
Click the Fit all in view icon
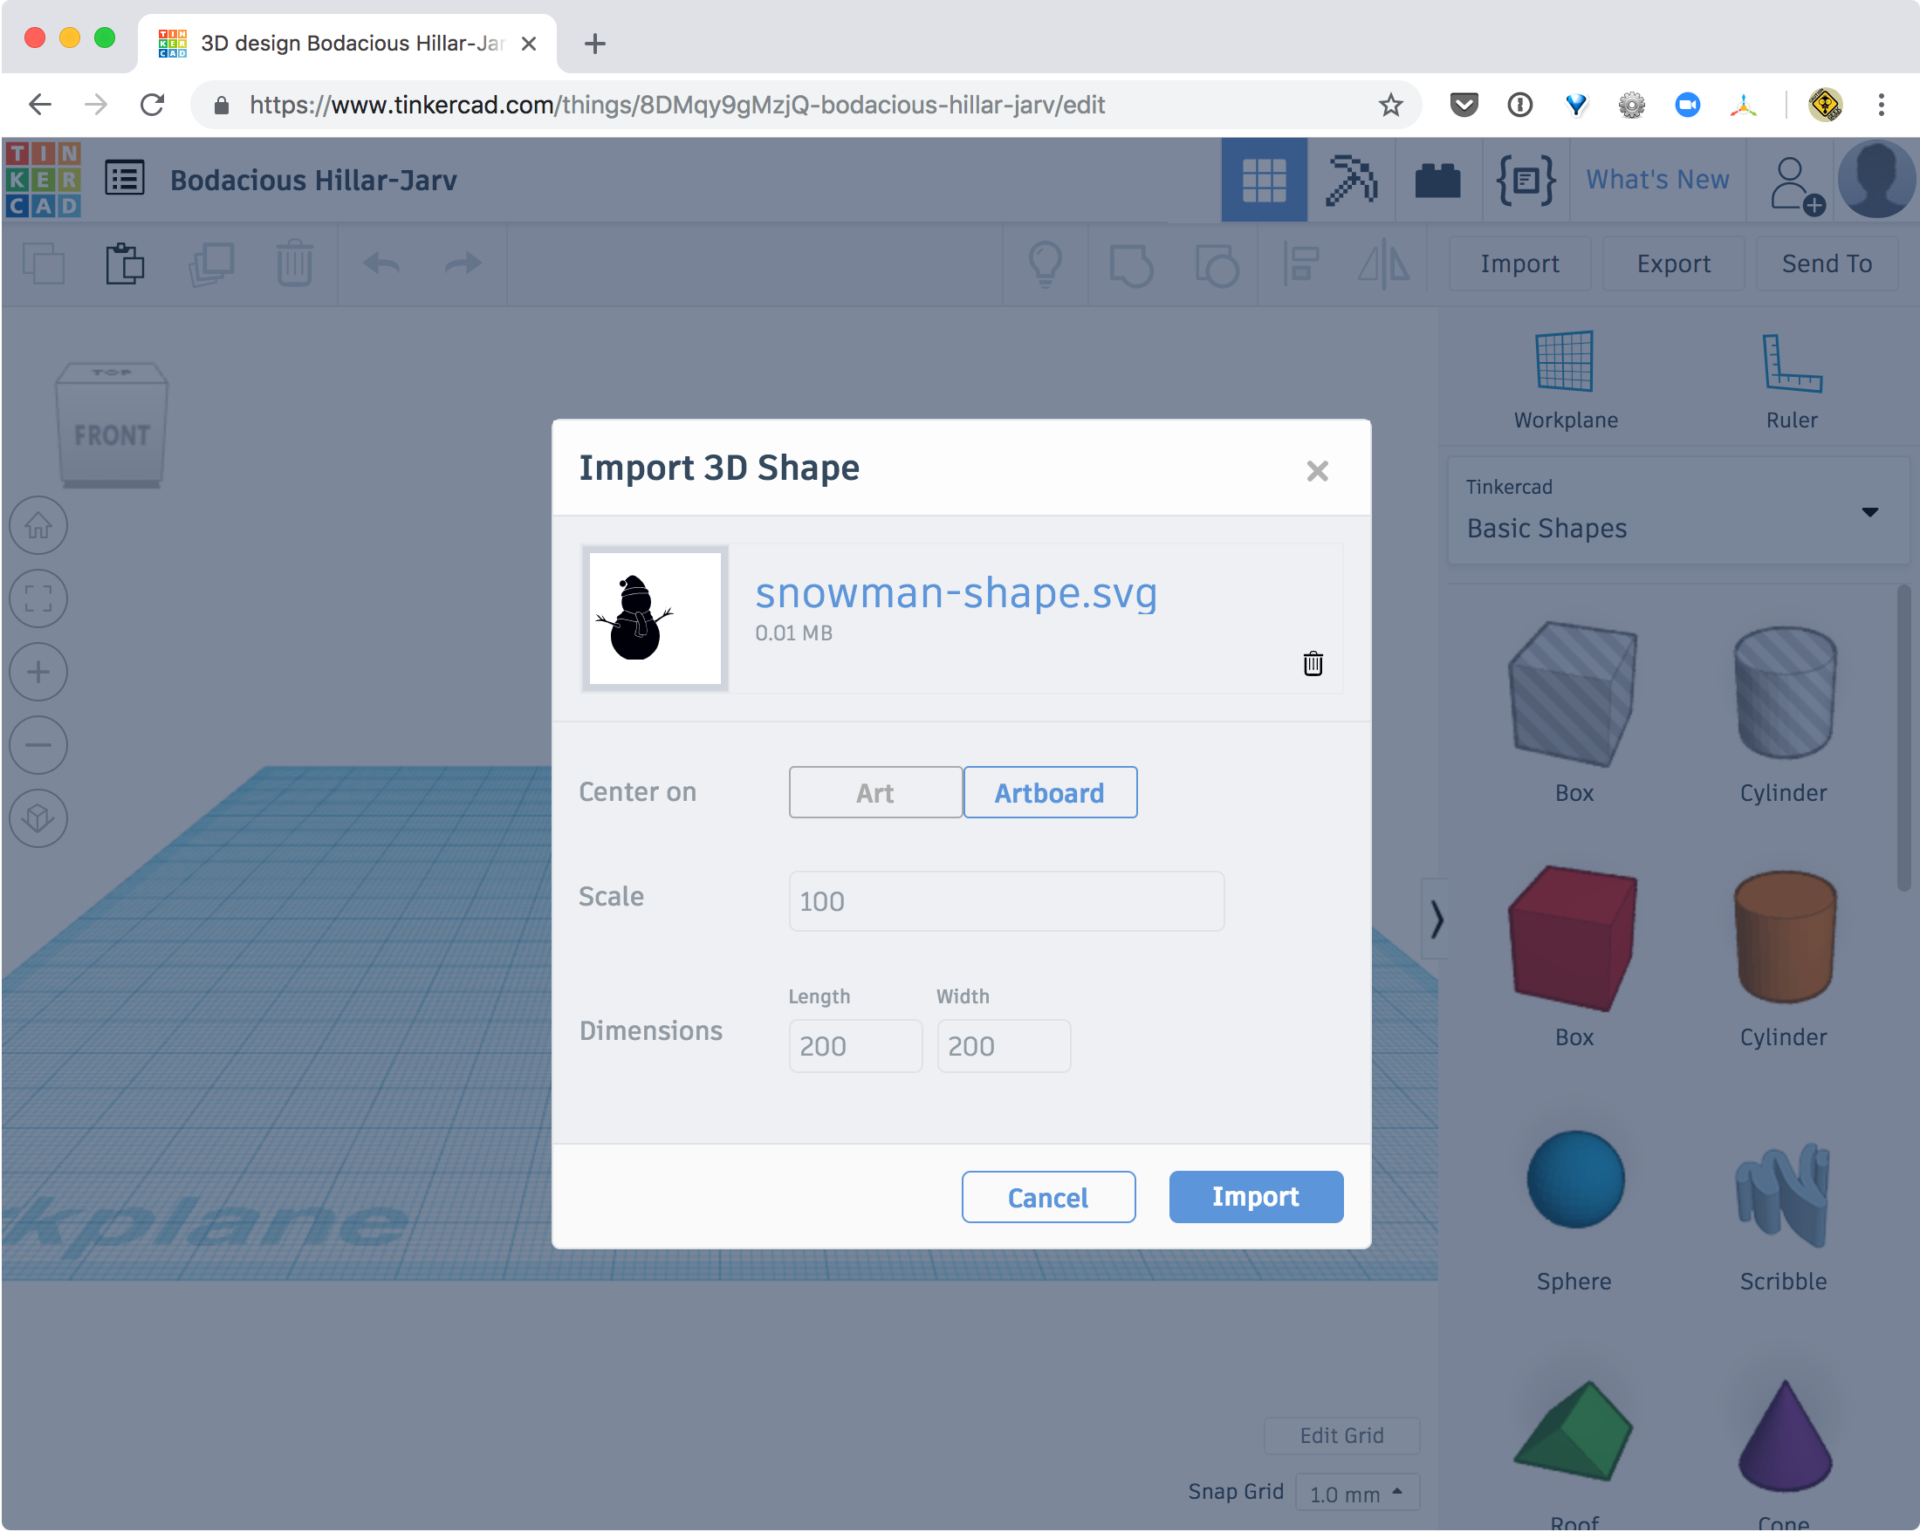point(38,598)
